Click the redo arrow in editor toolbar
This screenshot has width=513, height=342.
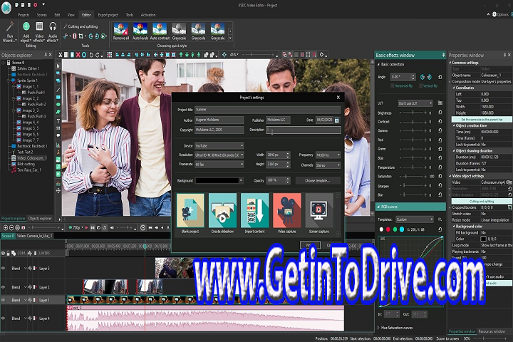tap(97, 55)
